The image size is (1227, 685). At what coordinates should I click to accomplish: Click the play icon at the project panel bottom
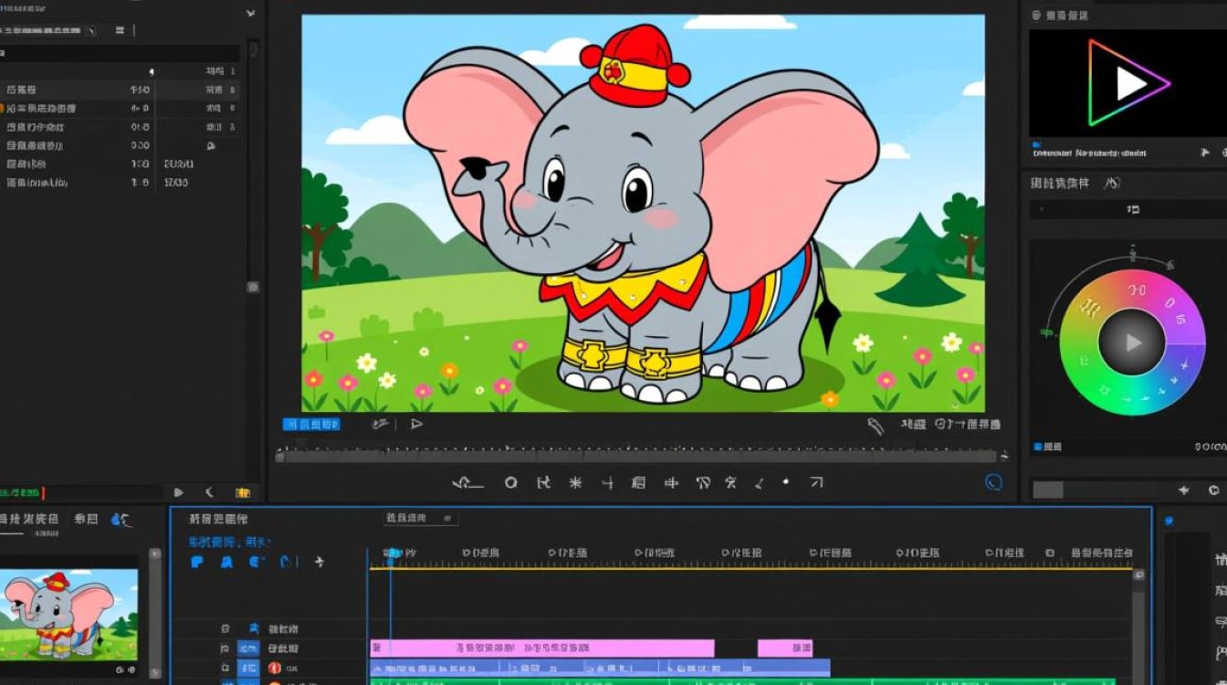tap(179, 492)
